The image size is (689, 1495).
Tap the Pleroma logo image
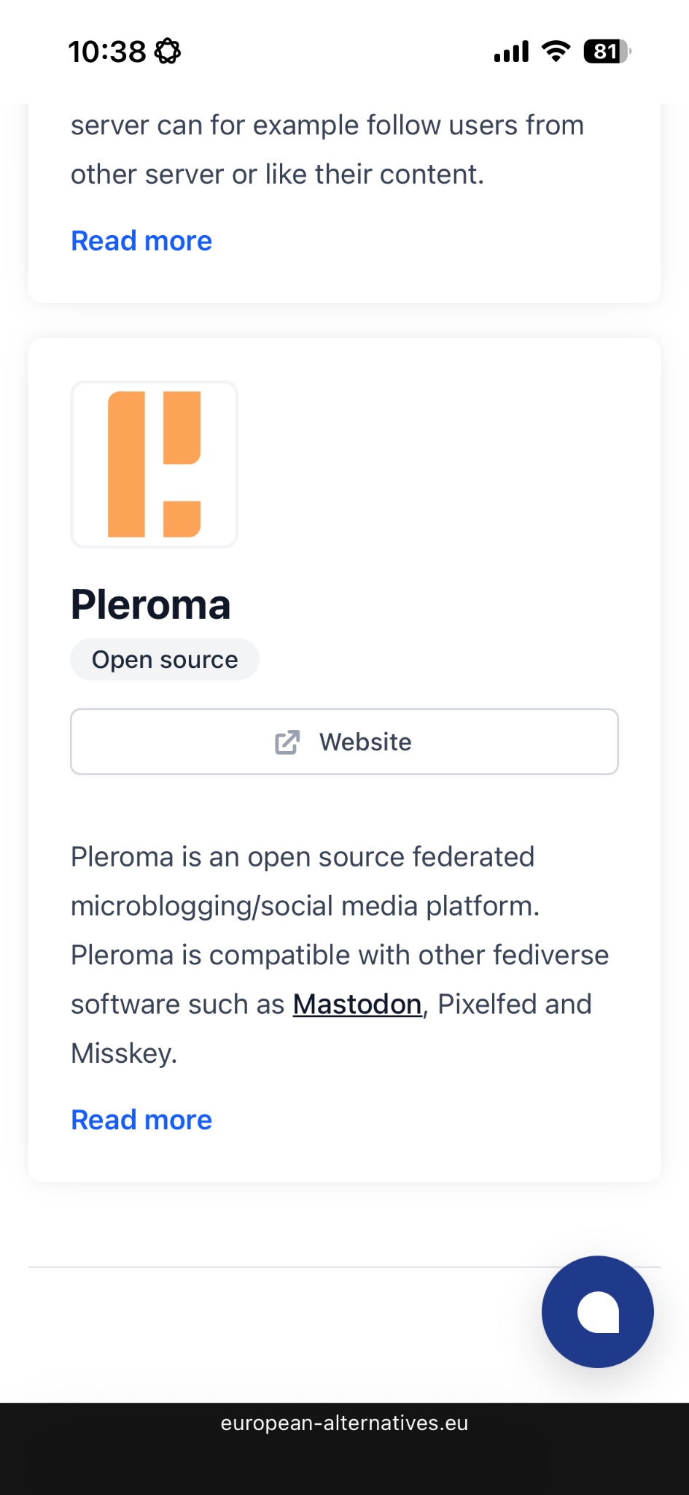click(x=154, y=464)
